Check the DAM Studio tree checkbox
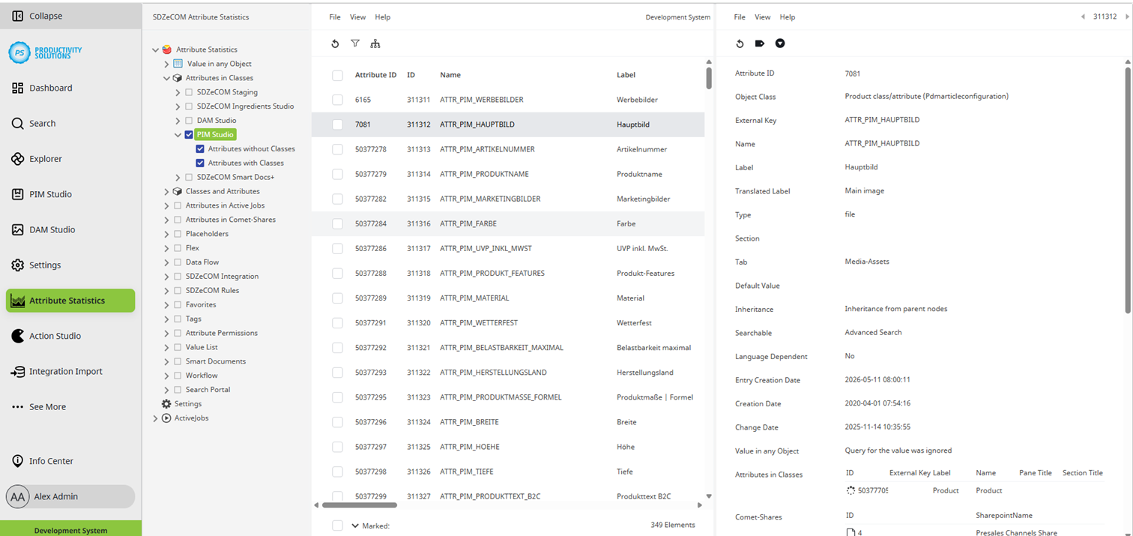This screenshot has width=1133, height=536. (x=189, y=121)
